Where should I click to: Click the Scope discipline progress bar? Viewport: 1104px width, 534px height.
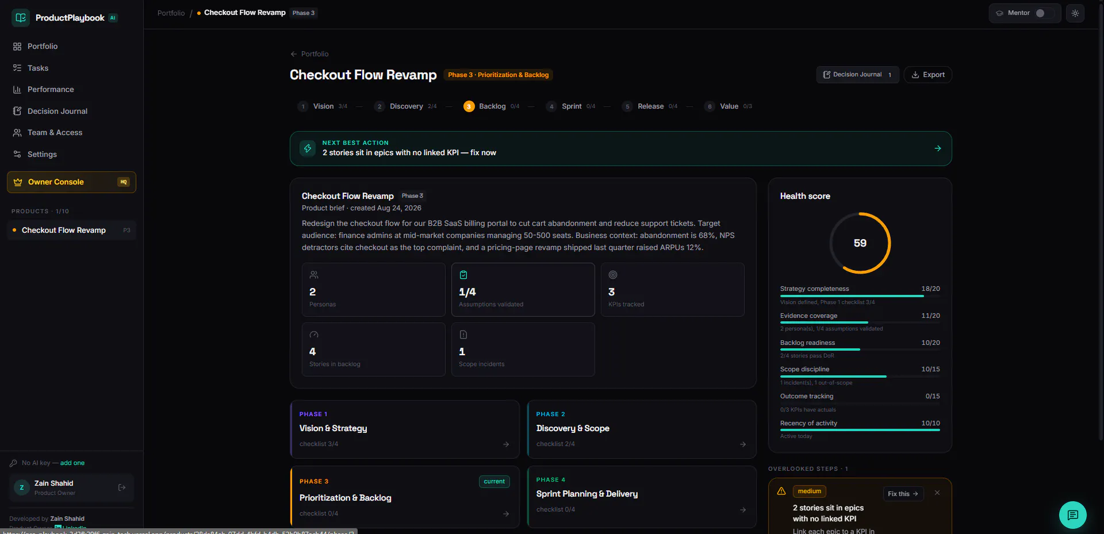(860, 377)
